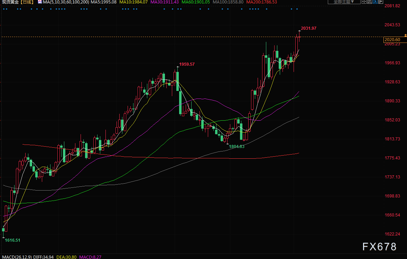The height and width of the screenshot is (259, 407).
Task: Select the 日线 period label
Action: coord(27,2)
